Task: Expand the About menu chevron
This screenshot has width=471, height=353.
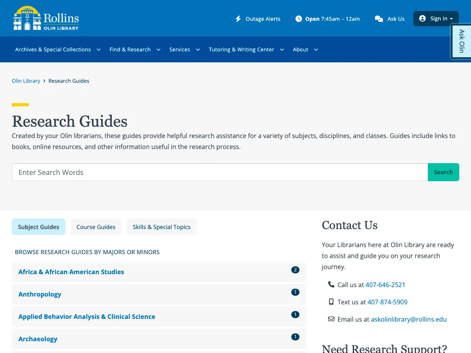Action: (316, 49)
